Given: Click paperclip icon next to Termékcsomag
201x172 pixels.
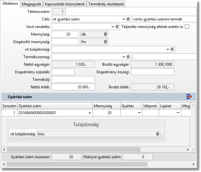Looking at the screenshot, I should coord(128,57).
